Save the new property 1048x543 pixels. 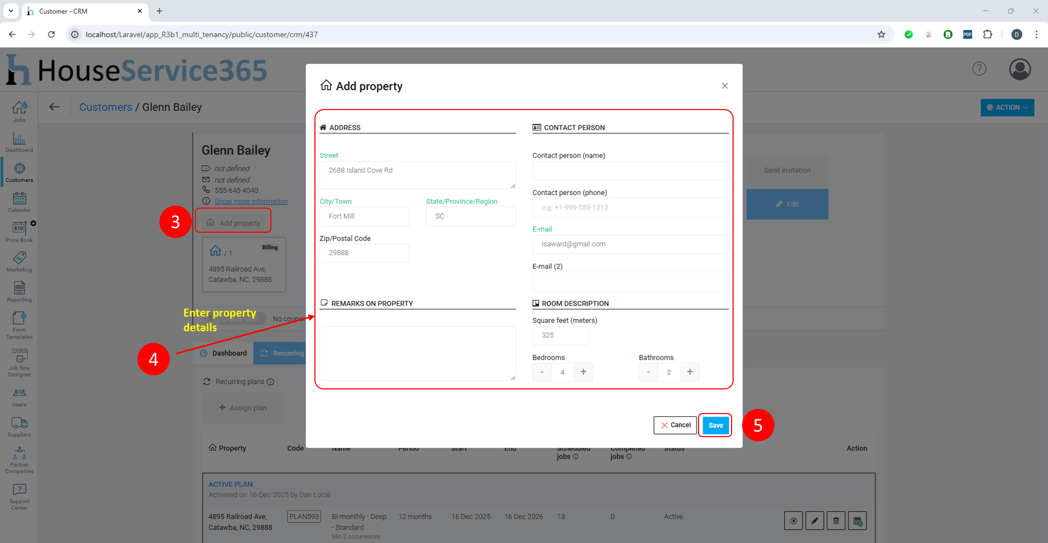(715, 425)
